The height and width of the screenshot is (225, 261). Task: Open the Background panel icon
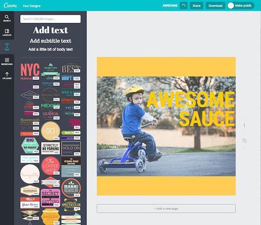tap(7, 61)
